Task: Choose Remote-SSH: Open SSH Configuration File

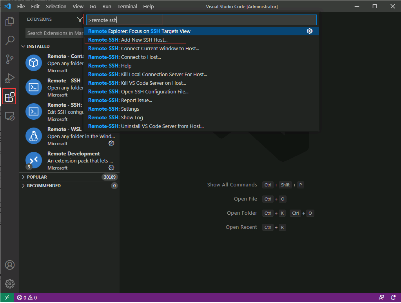Action: click(201, 92)
